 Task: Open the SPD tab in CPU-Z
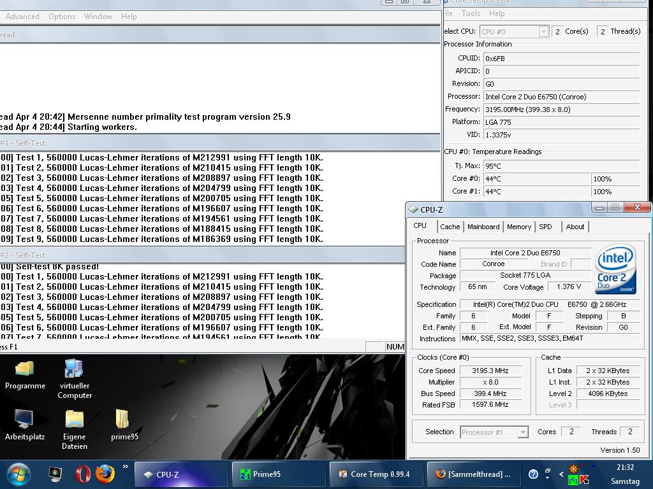coord(545,227)
